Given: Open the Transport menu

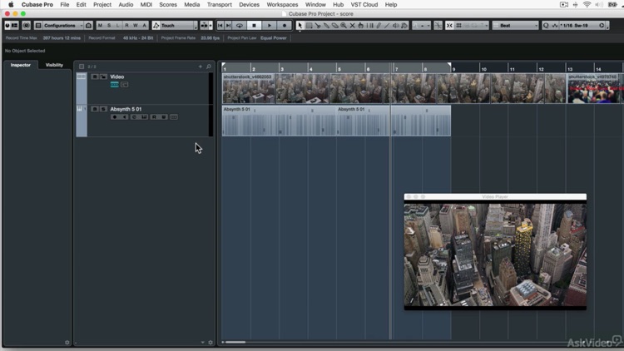Looking at the screenshot, I should [x=220, y=4].
